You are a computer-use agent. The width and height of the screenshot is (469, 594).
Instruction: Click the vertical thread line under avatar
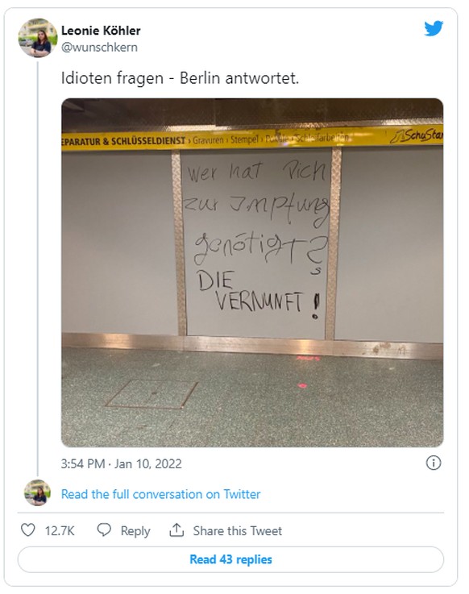click(x=38, y=268)
